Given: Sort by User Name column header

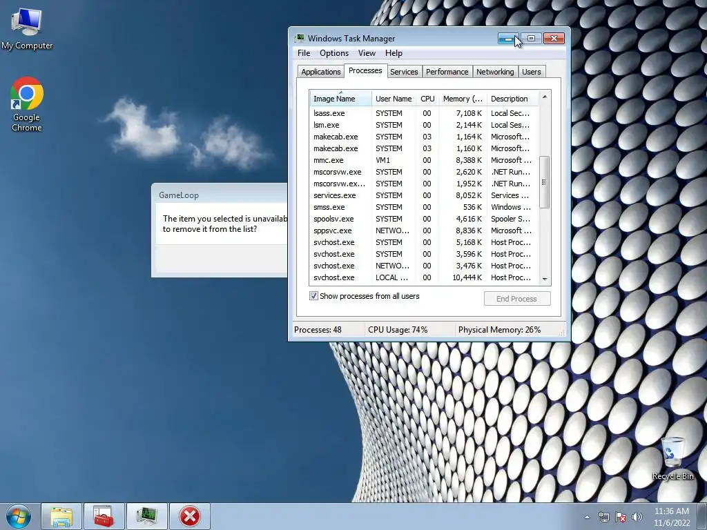Looking at the screenshot, I should pyautogui.click(x=394, y=99).
